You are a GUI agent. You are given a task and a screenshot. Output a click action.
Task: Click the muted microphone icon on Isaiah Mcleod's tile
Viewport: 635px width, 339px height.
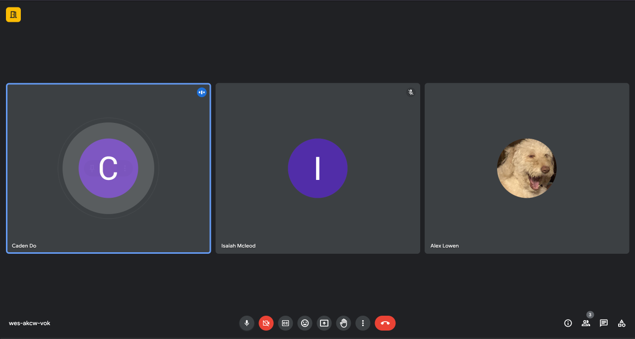pos(411,92)
